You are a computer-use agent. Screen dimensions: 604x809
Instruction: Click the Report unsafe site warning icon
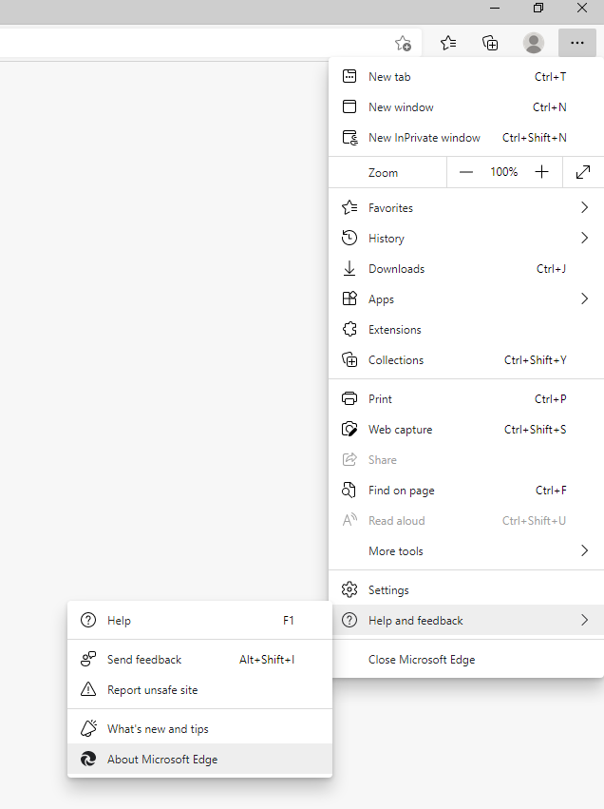[88, 689]
